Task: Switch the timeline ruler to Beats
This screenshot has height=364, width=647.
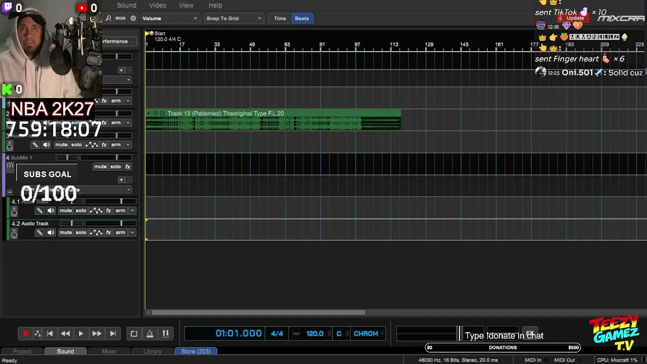Action: click(302, 18)
